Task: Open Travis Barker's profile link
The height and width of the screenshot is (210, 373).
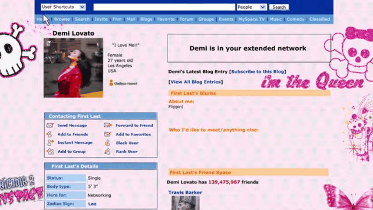Action: [x=185, y=193]
